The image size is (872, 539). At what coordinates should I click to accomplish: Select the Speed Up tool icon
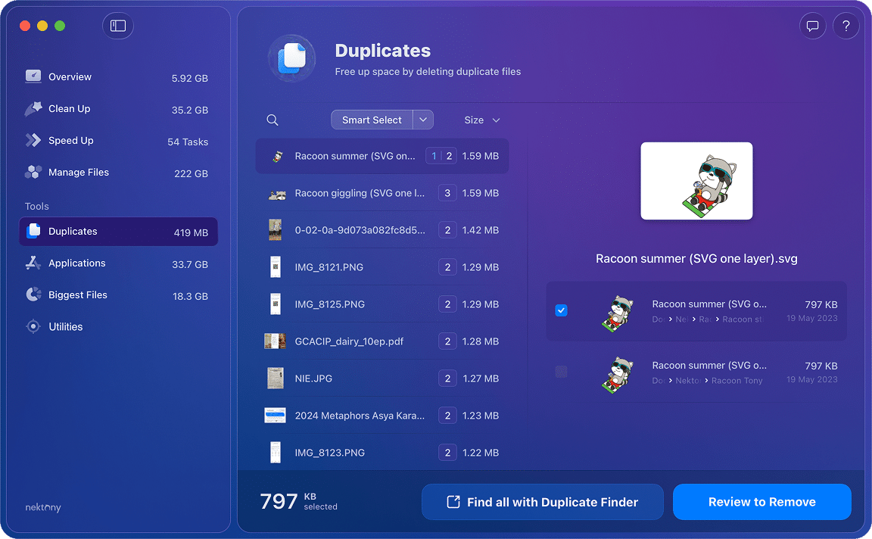pos(33,140)
